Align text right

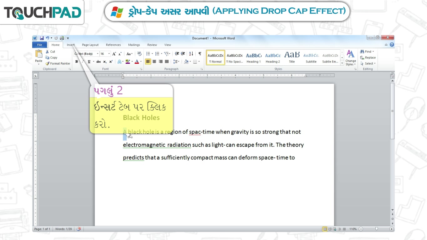tap(160, 62)
